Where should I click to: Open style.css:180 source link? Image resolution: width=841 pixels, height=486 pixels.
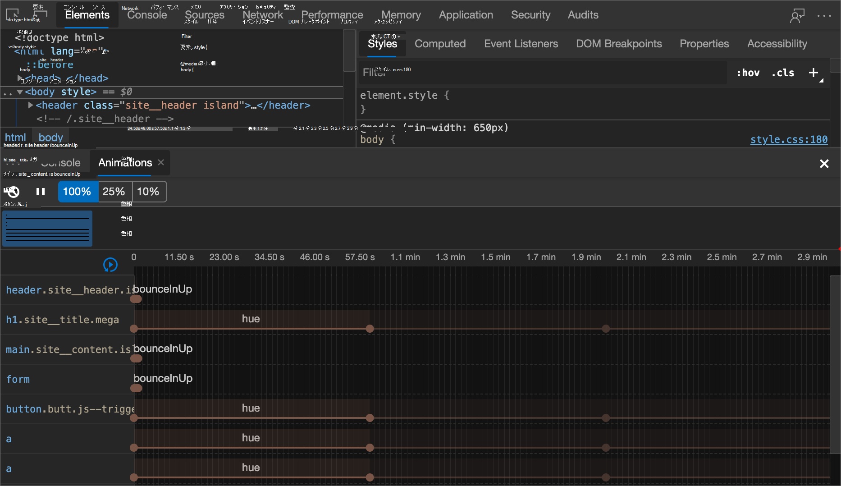[x=789, y=139]
